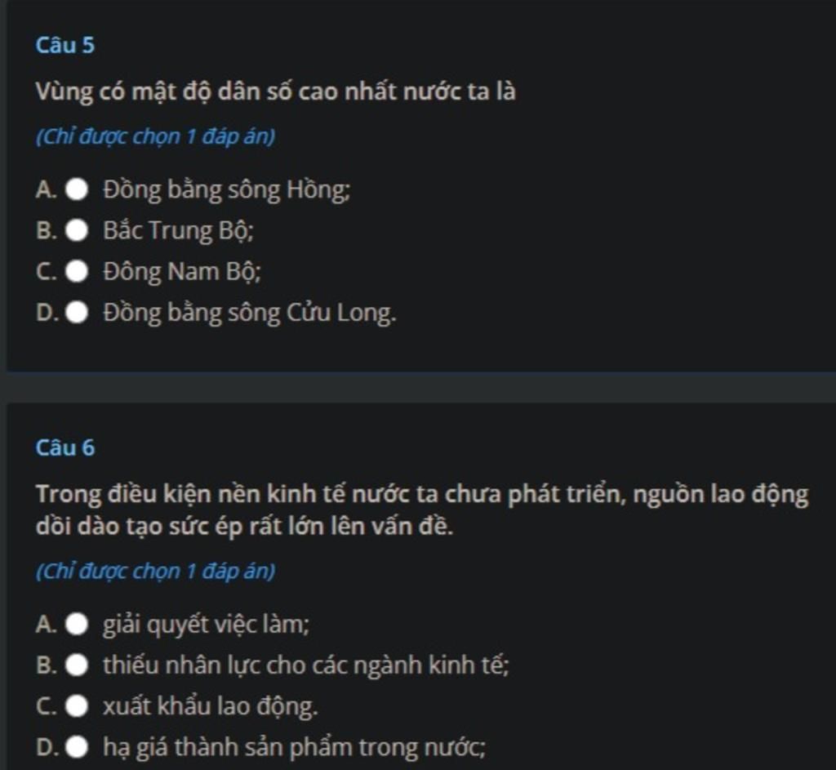Click the single-answer hint under Câu 6

(155, 571)
